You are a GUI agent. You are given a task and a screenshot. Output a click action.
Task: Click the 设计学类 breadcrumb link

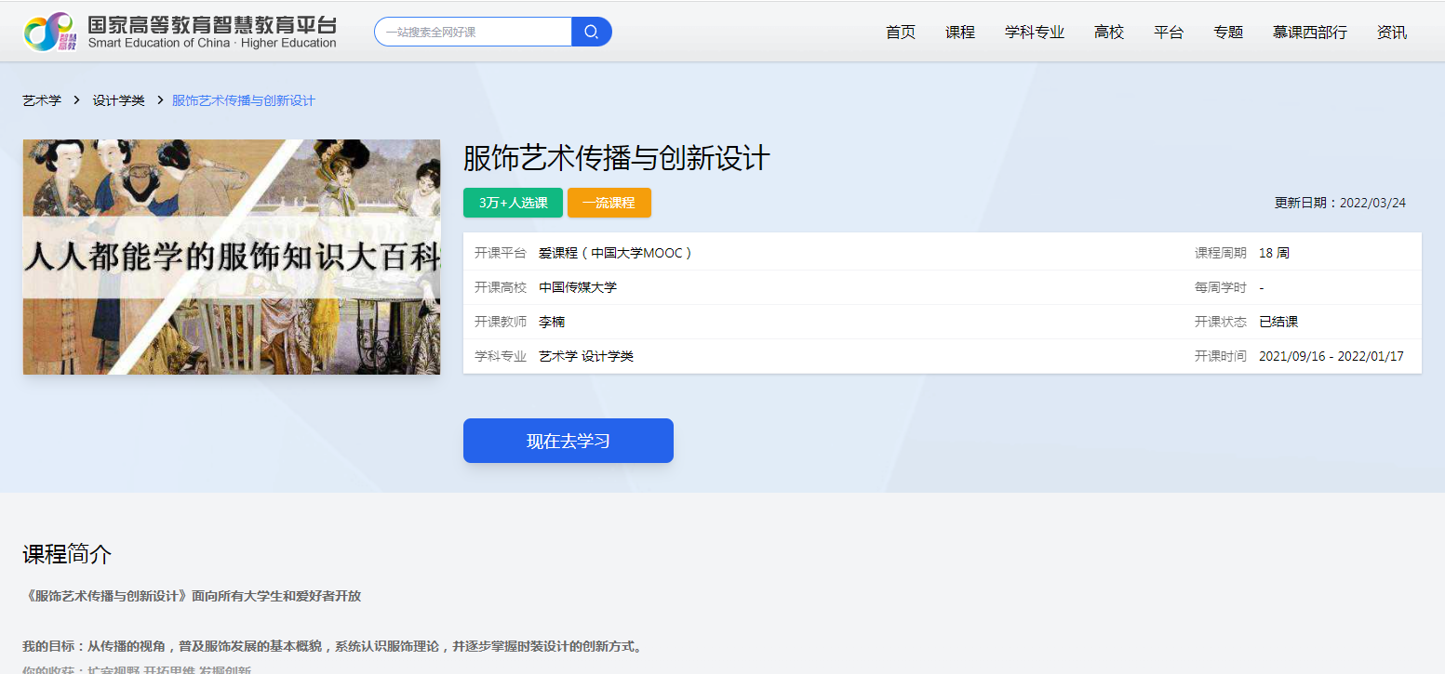[118, 100]
